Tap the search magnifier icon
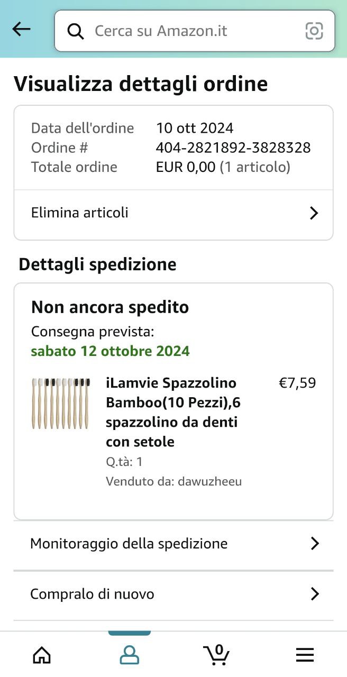The width and height of the screenshot is (347, 677). point(76,32)
